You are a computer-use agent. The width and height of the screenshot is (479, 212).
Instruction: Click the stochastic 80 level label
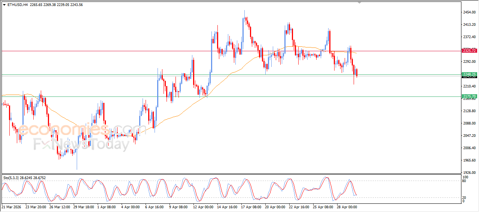click(x=465, y=181)
